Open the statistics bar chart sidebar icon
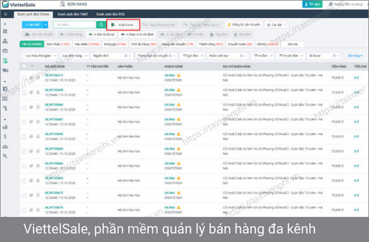Screen dimensions: 369x242 5,126
